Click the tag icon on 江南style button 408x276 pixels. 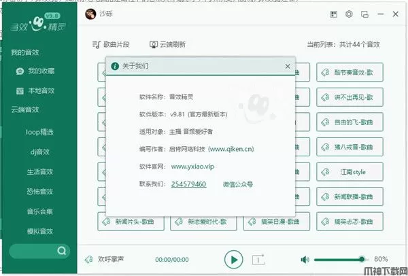tap(325, 172)
